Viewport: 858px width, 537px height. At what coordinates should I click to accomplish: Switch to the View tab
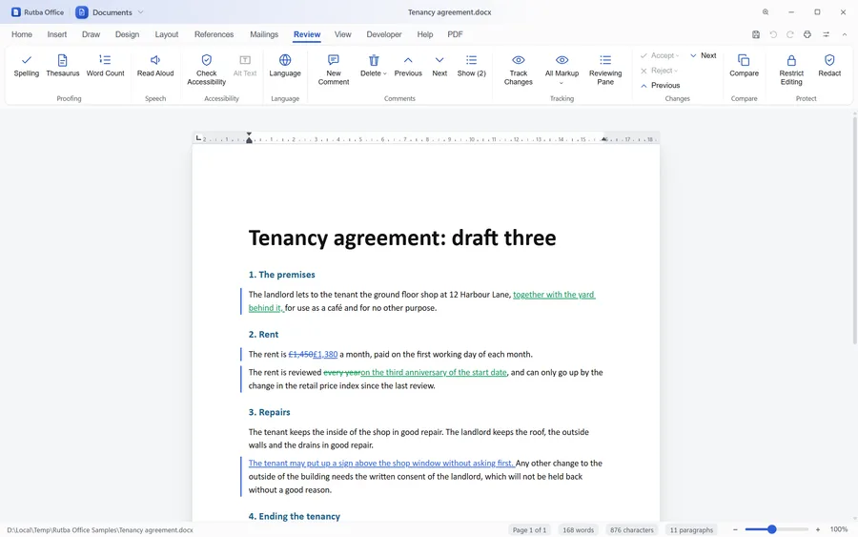point(342,34)
